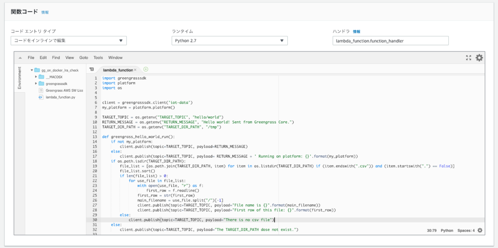Image resolution: width=498 pixels, height=248 pixels.
Task: Open the View menu
Action: point(70,58)
